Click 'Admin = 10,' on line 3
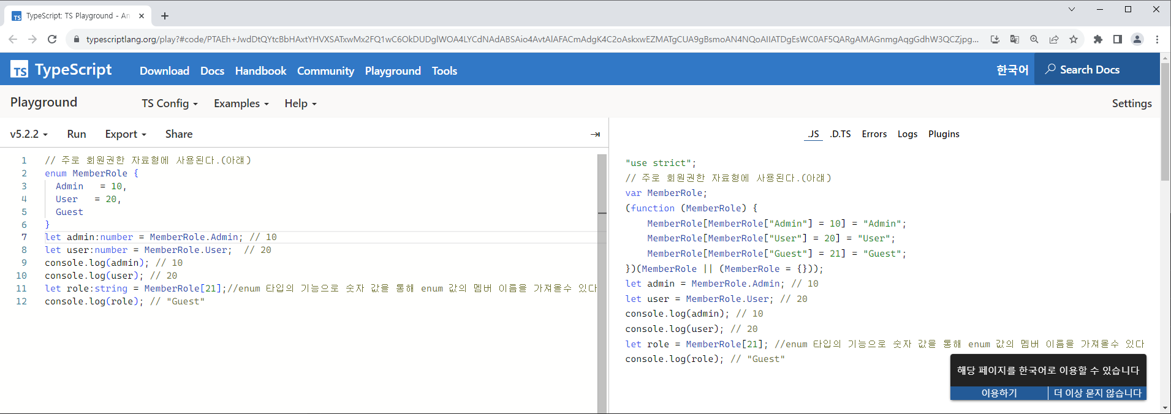1171x414 pixels. click(91, 186)
